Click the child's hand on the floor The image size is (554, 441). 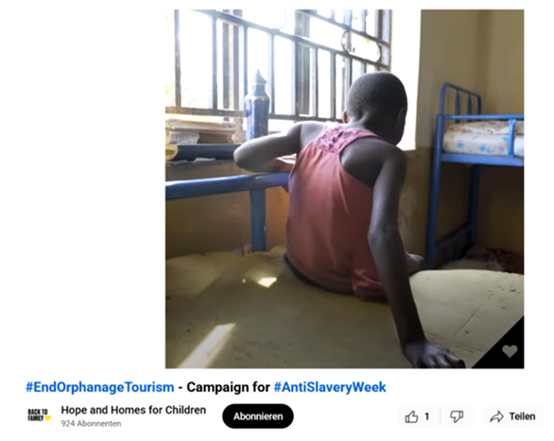coord(433,354)
